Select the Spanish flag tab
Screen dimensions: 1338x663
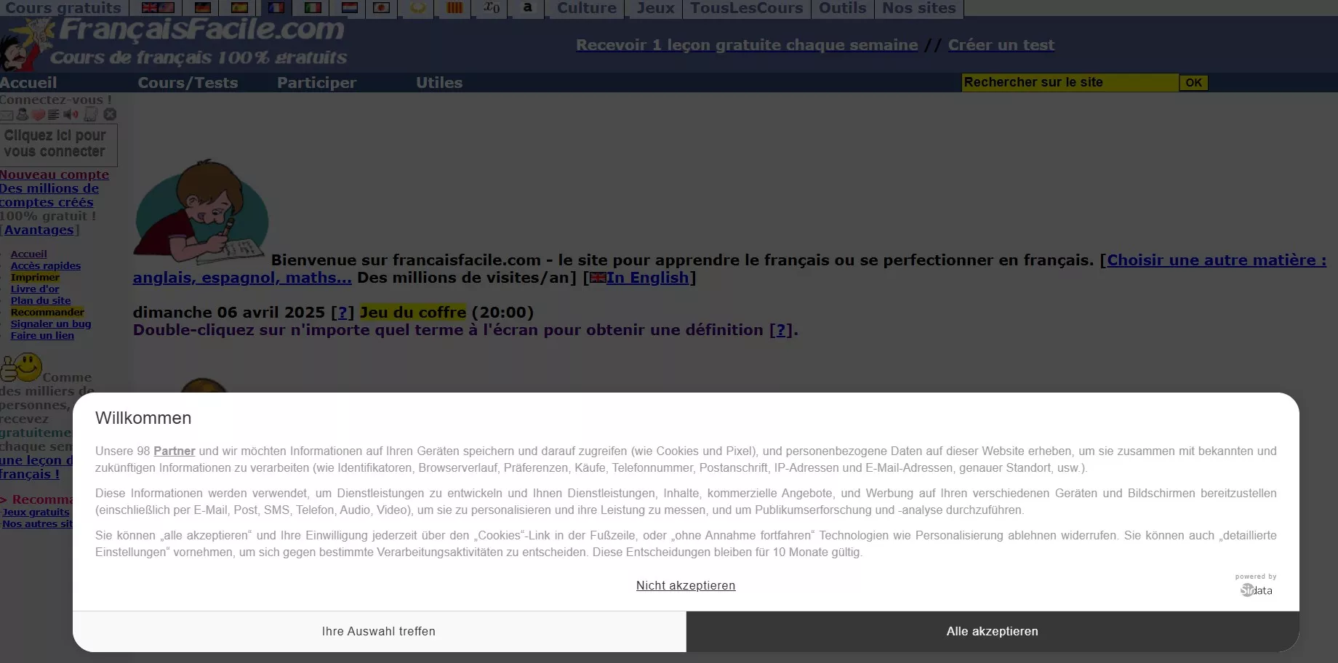[x=239, y=8]
